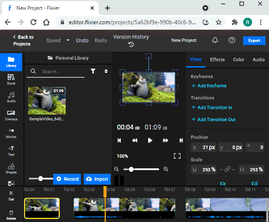Switch to the Video properties tab
Viewport: 269px width, 222px height.
[x=195, y=59]
